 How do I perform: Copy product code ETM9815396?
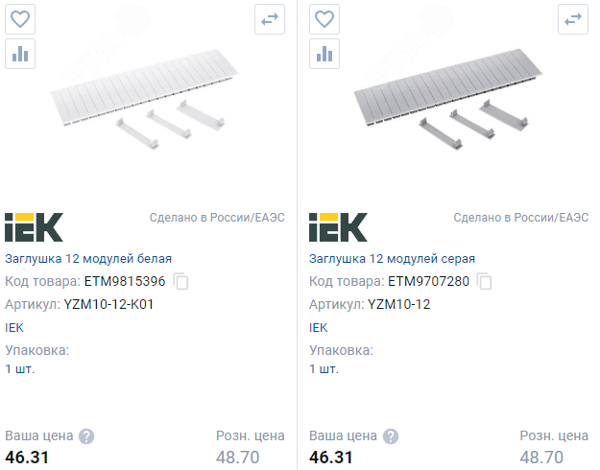[x=181, y=282]
